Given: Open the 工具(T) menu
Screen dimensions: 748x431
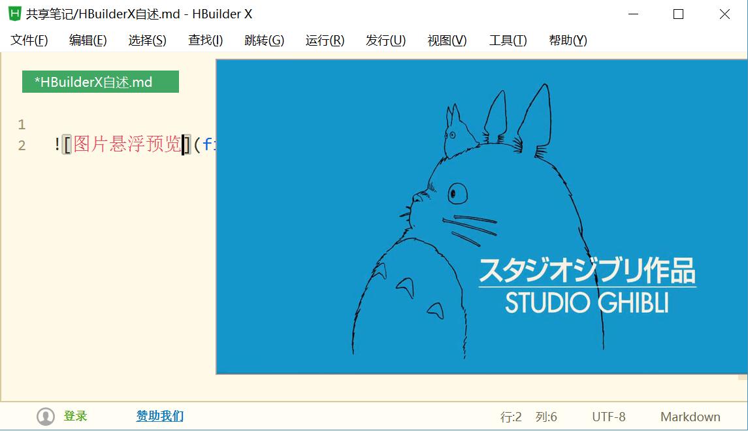Looking at the screenshot, I should [508, 40].
